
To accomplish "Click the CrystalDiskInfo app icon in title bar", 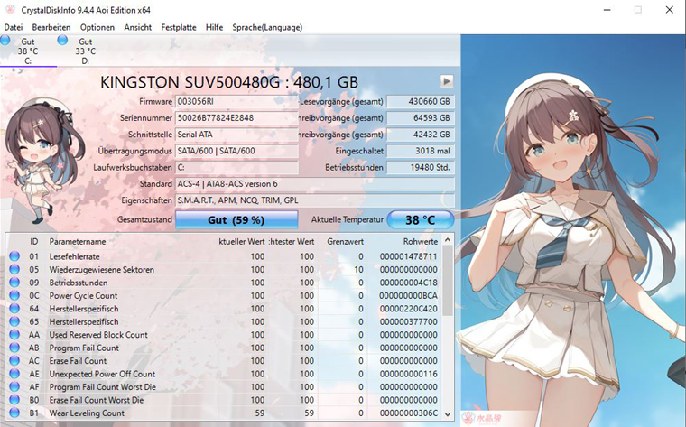I will (x=10, y=10).
